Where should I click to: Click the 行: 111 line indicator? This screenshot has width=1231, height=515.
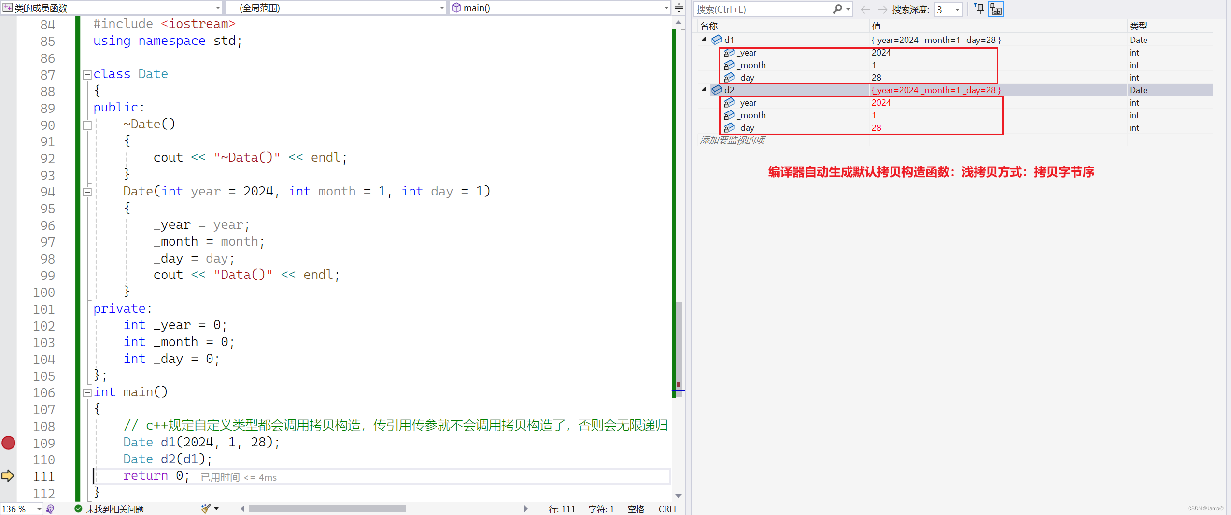coord(562,509)
